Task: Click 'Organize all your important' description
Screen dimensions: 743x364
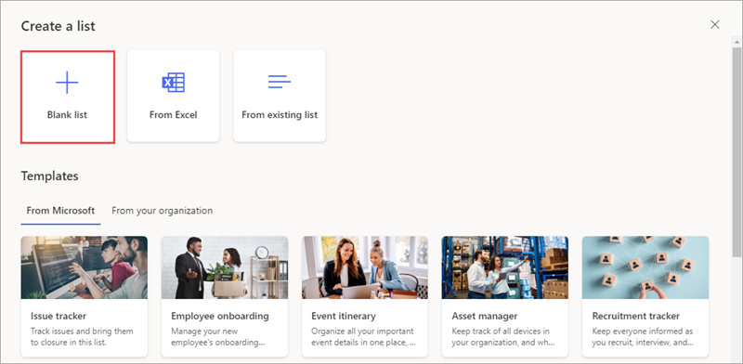Action: pos(363,336)
